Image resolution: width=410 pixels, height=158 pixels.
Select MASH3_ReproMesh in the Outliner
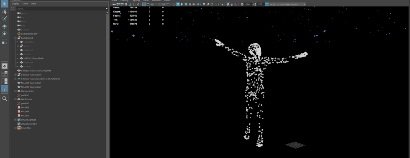(x=33, y=58)
